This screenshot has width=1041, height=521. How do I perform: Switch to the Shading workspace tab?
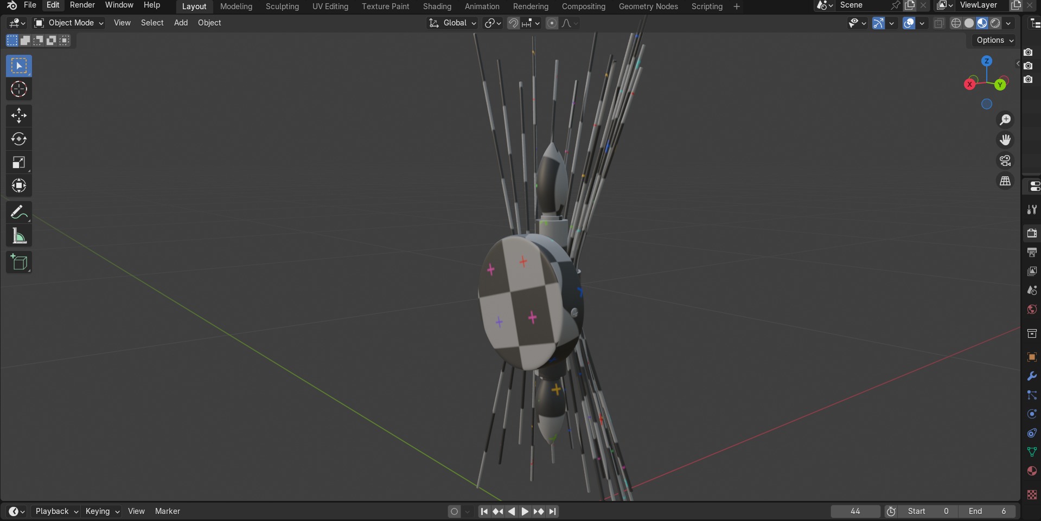click(x=437, y=7)
